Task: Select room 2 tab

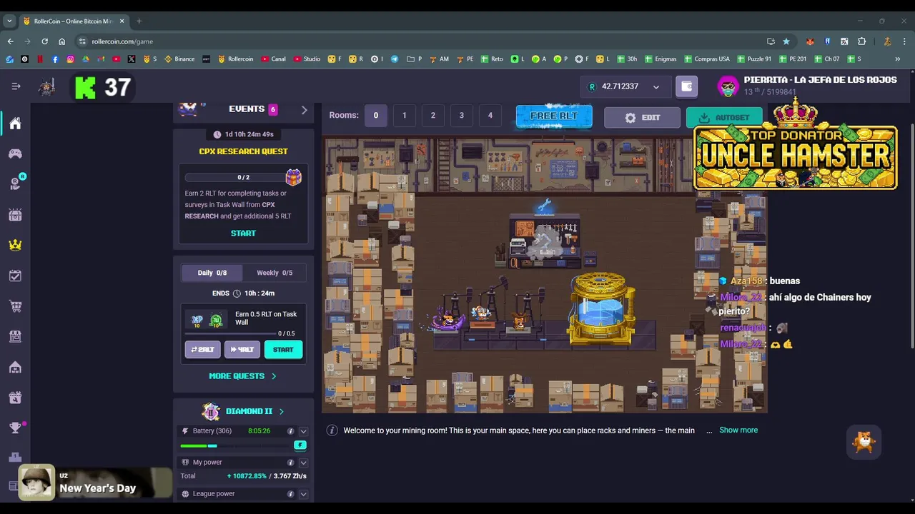Action: click(x=433, y=116)
